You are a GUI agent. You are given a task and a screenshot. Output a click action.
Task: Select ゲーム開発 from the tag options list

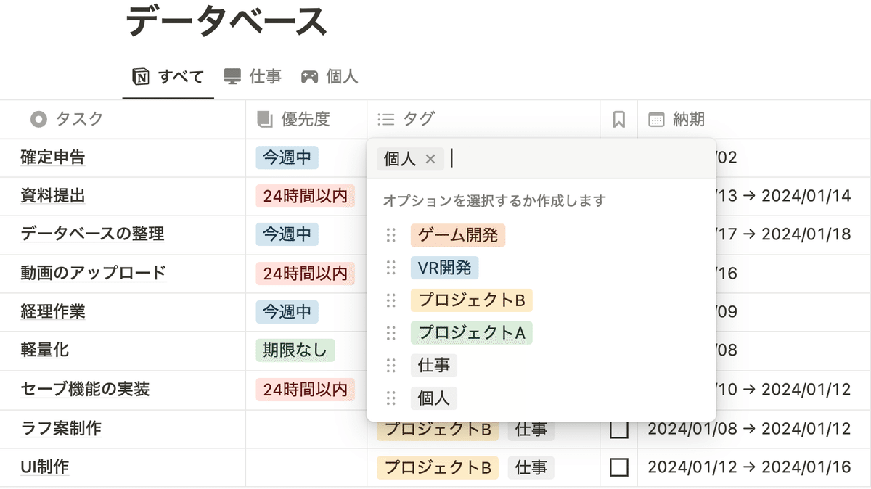[459, 234]
